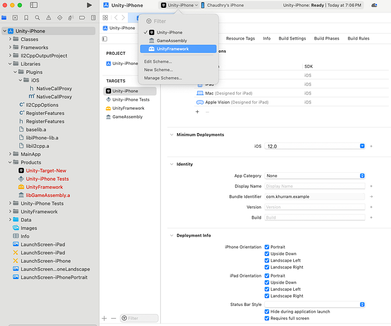The height and width of the screenshot is (326, 391).
Task: Toggle the navigator sidebar panel icon
Action: (x=34, y=5)
